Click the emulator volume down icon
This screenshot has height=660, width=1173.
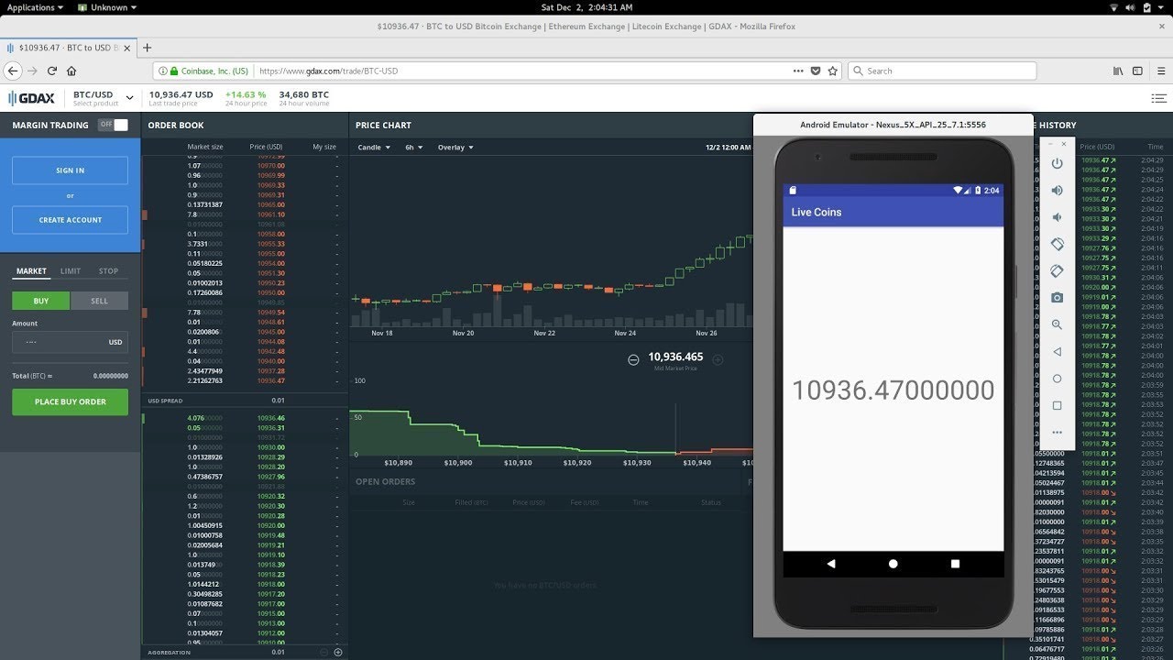coord(1057,217)
